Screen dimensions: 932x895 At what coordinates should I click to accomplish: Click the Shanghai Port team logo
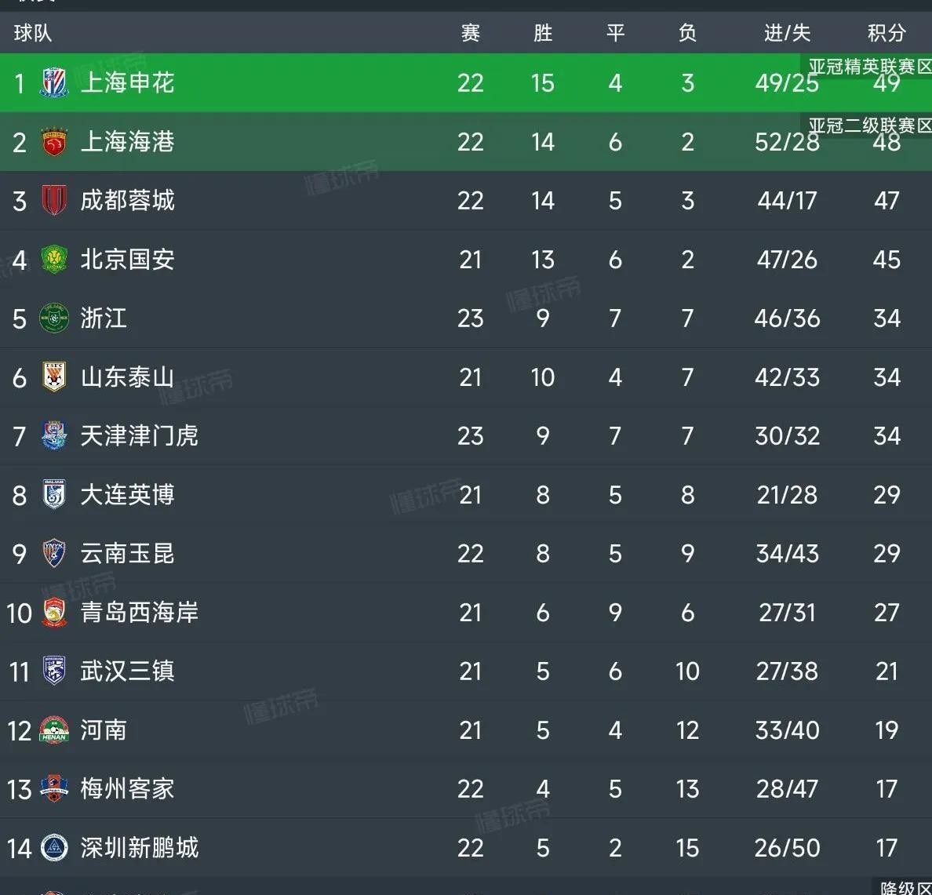click(x=54, y=142)
